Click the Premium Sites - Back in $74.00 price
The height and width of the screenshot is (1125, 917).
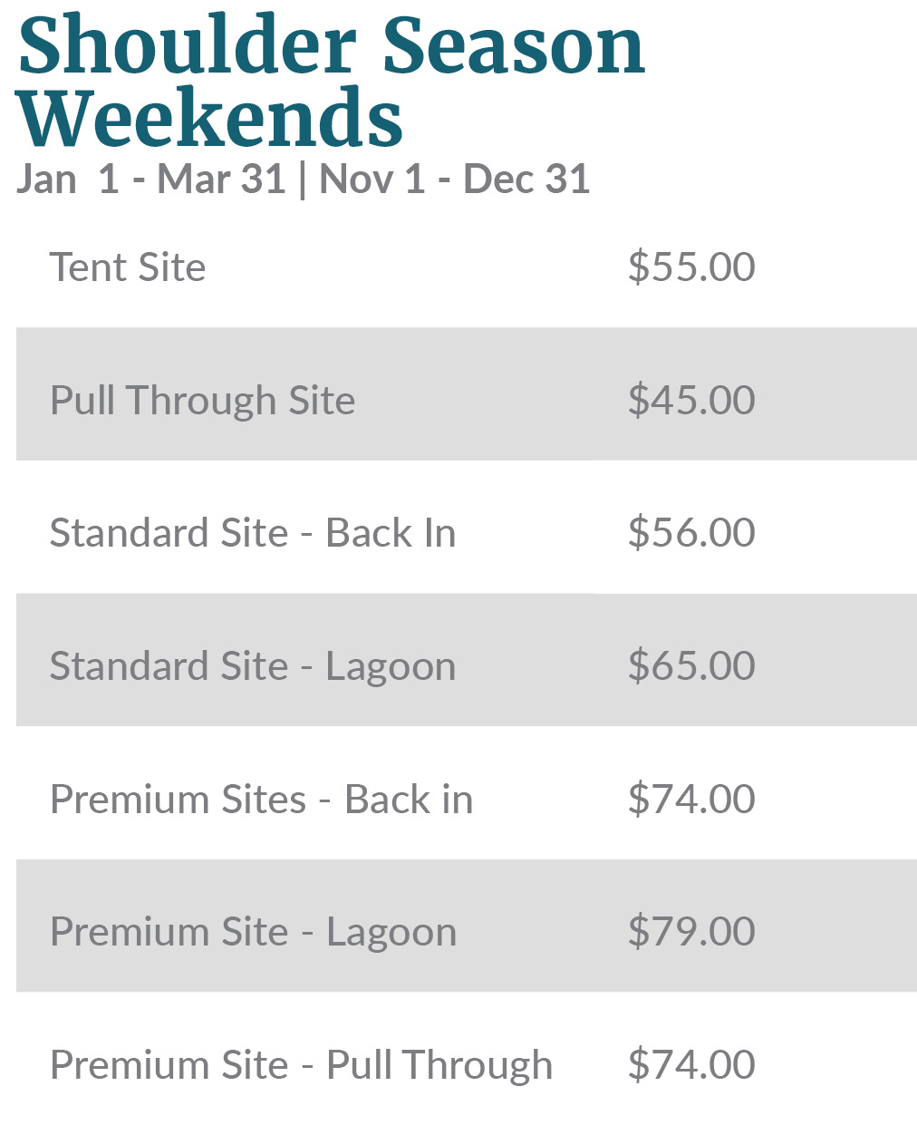tap(691, 800)
